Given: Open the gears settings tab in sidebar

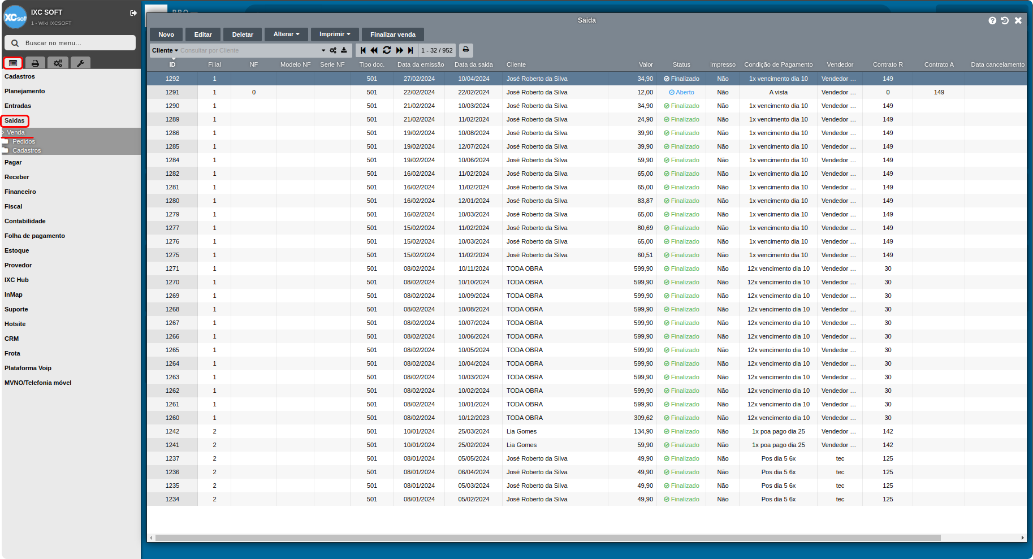Looking at the screenshot, I should click(58, 63).
